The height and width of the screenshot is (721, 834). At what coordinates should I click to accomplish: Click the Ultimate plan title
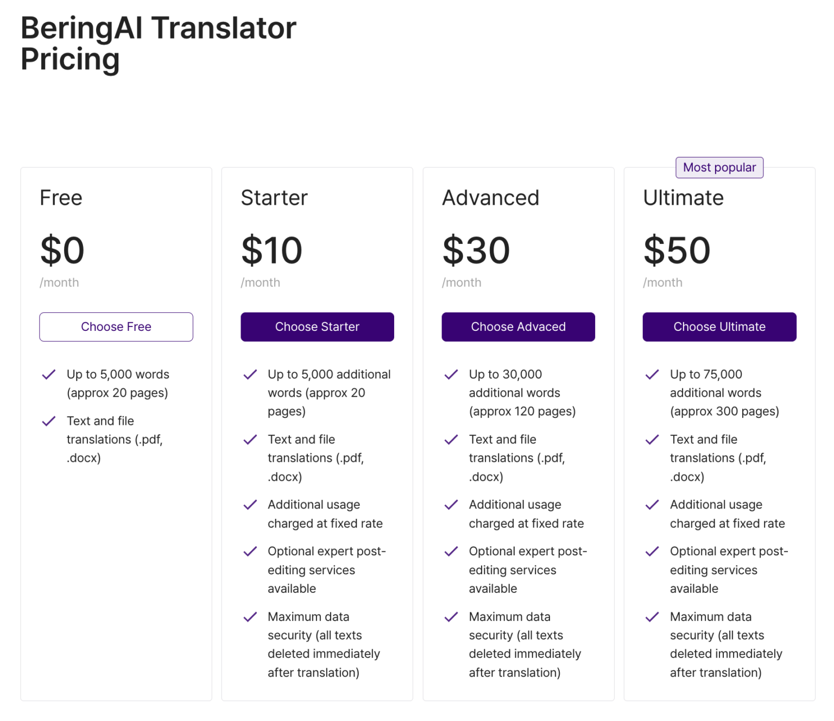coord(683,198)
